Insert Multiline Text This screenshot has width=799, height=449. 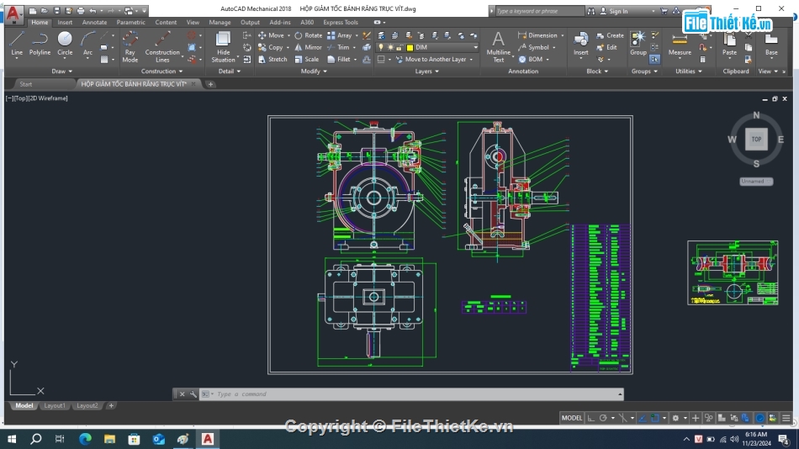(x=499, y=46)
